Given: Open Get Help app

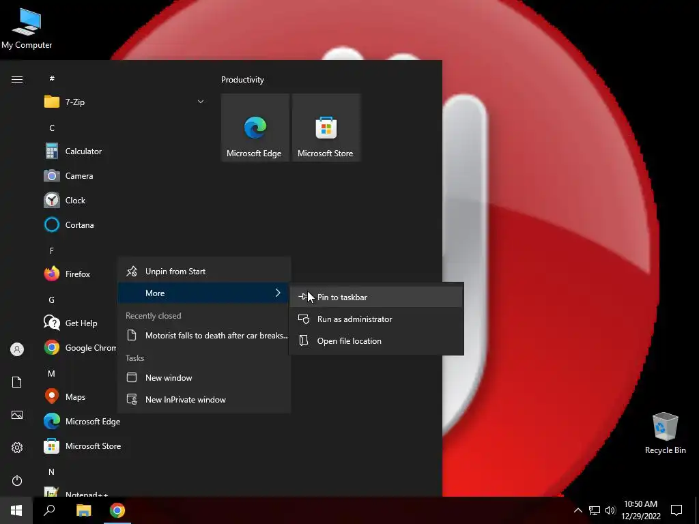Looking at the screenshot, I should (78, 323).
